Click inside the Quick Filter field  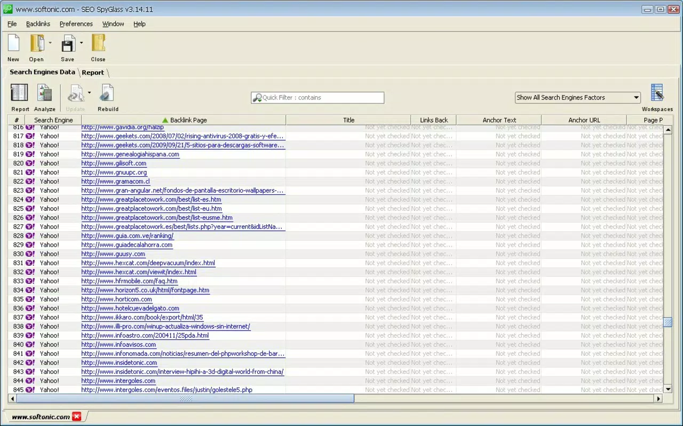pos(317,97)
